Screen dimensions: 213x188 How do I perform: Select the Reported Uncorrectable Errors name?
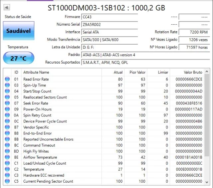48,139
